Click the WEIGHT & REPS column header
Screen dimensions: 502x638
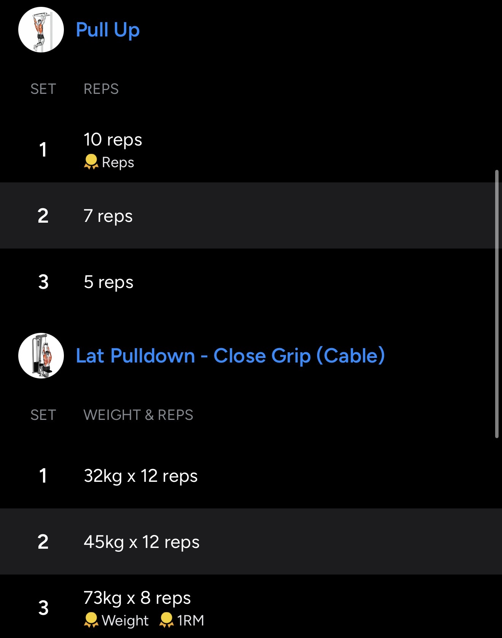[x=138, y=415]
